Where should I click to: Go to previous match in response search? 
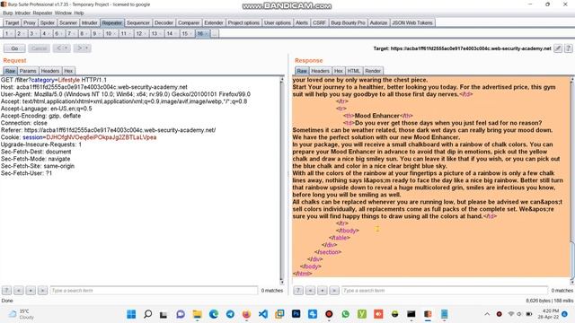coord(310,291)
